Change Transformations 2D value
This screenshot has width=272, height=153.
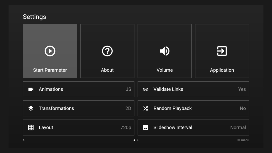[128, 108]
